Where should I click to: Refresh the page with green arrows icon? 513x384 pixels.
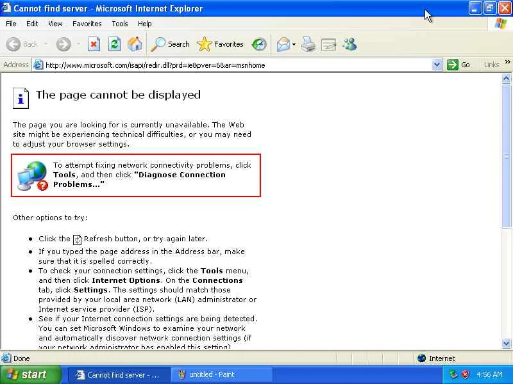pyautogui.click(x=114, y=44)
